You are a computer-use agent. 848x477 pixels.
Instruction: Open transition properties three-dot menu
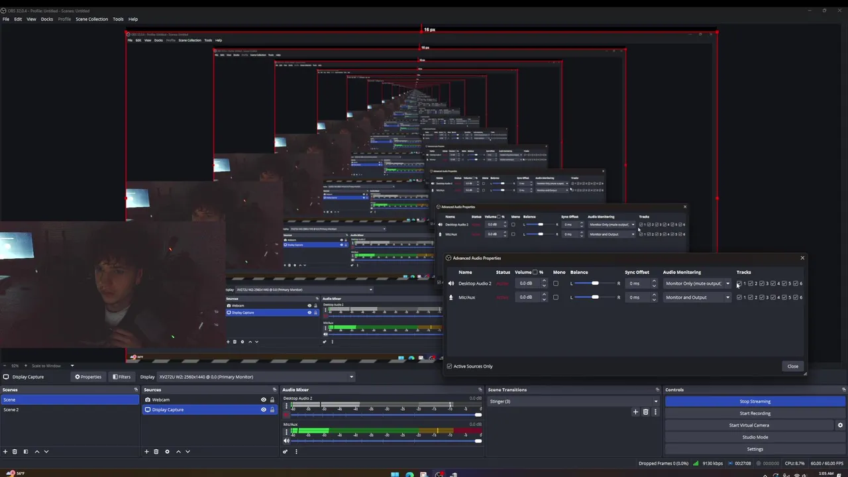655,411
